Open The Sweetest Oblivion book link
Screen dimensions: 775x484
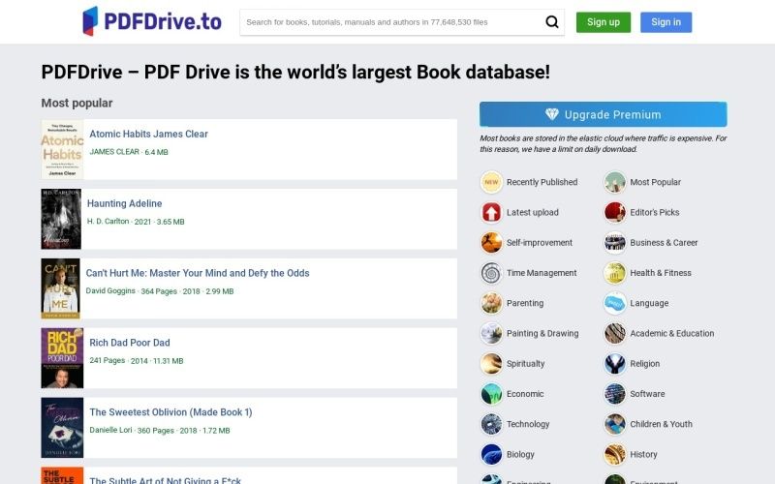(x=170, y=412)
